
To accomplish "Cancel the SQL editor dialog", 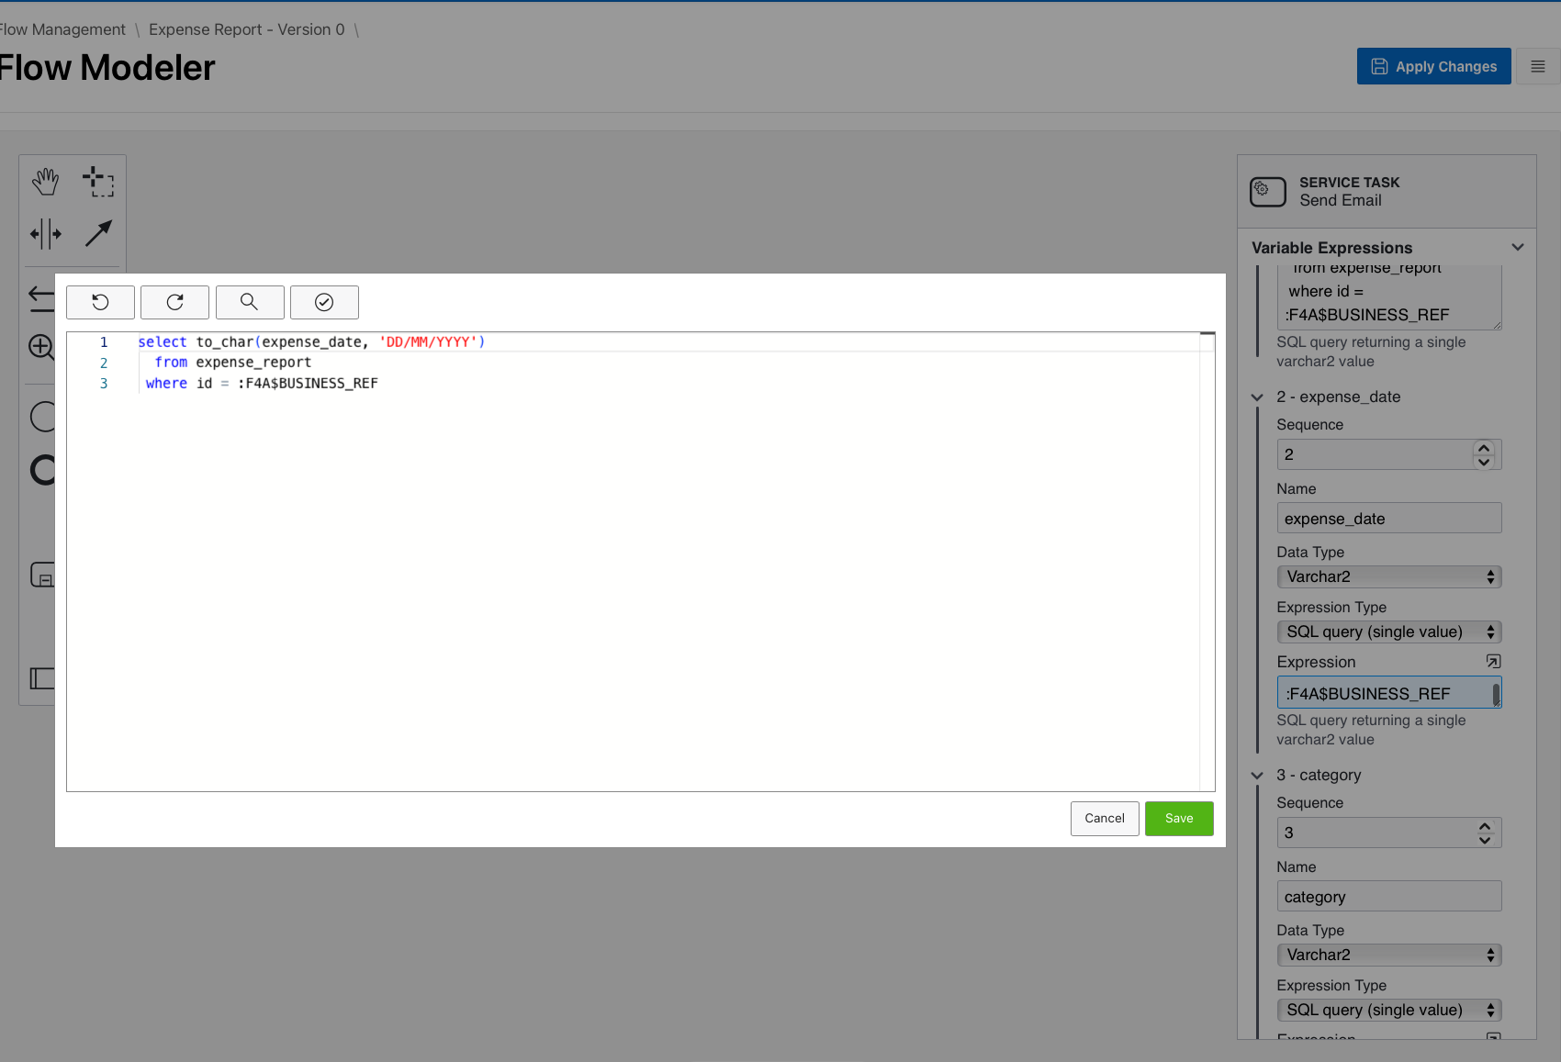I will pos(1105,818).
